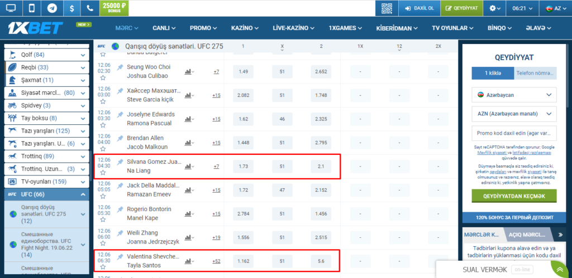Open statistics icon for Joselyne Edwards match
Screen dimensions: 572x278
point(189,119)
